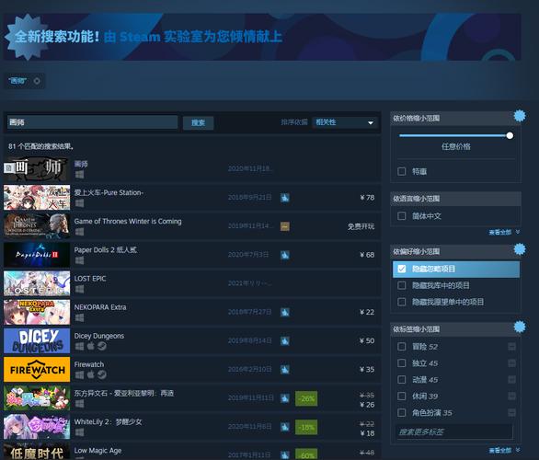
Task: Open Low Magic Age search result
Action: pyautogui.click(x=192, y=452)
